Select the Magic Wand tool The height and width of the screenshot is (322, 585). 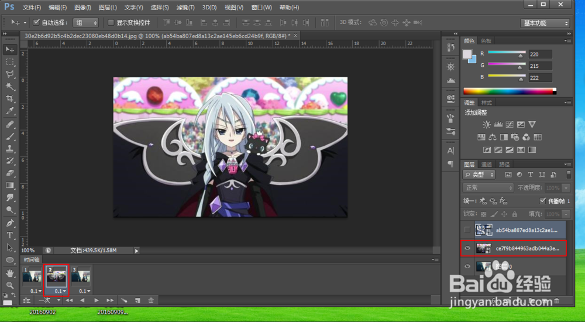10,86
